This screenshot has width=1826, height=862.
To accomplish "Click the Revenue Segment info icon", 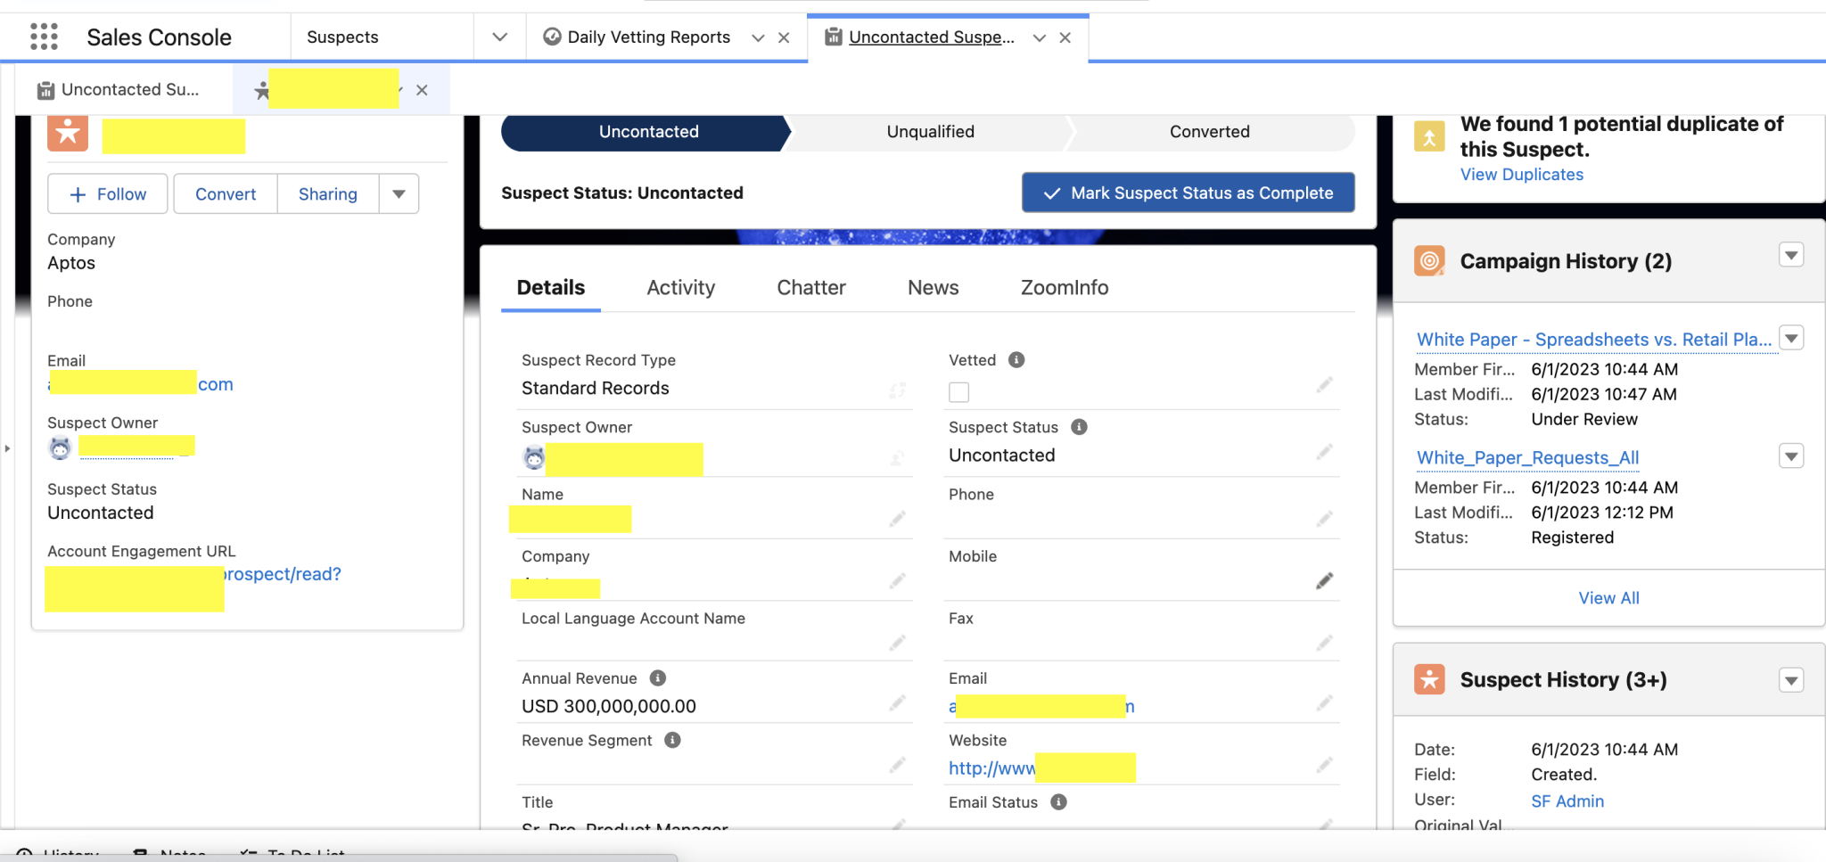I will click(673, 741).
